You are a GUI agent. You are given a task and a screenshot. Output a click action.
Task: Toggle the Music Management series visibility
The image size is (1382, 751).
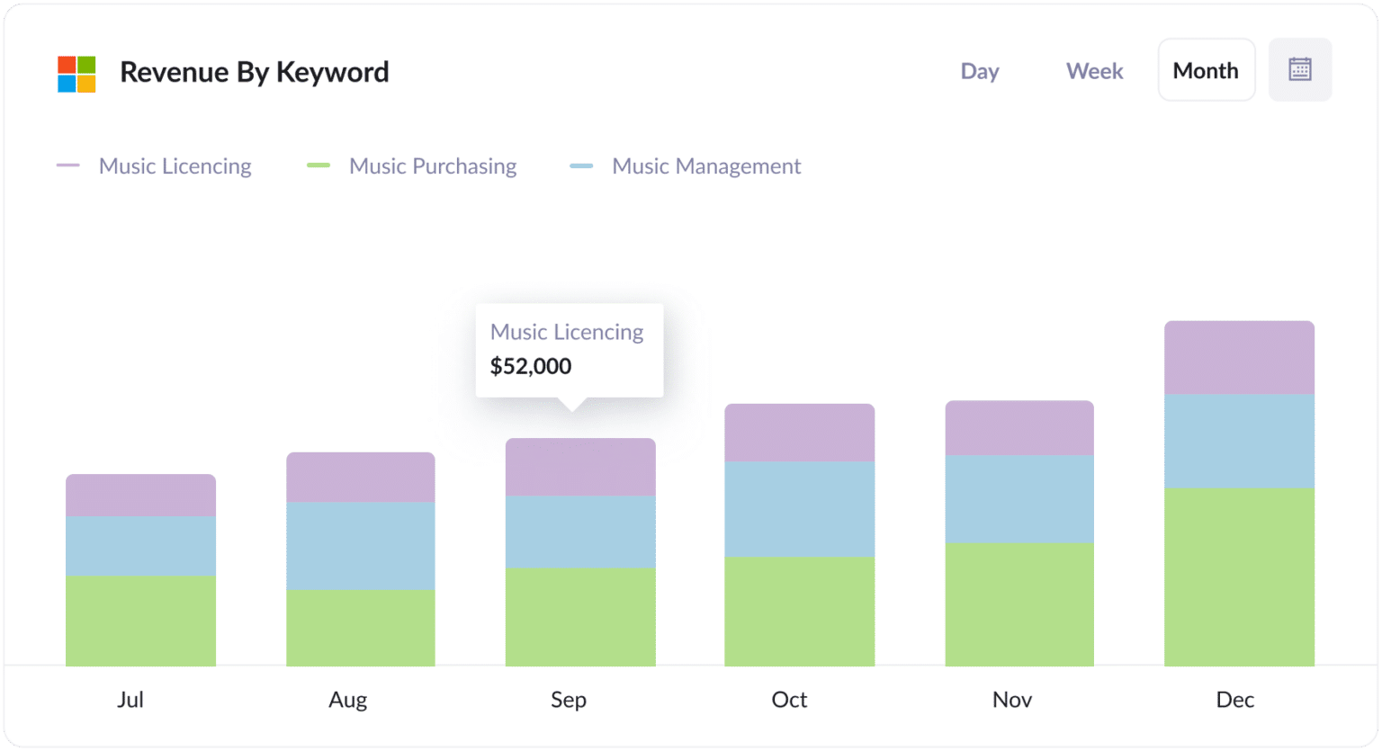click(705, 165)
